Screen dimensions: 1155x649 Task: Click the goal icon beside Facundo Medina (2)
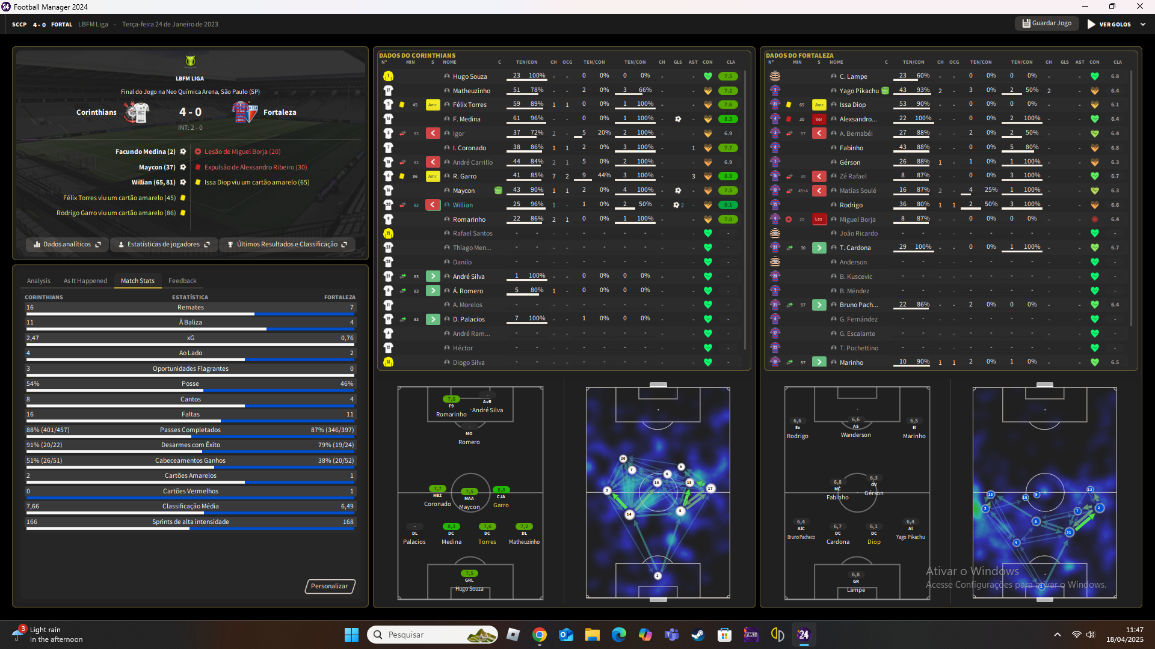point(183,151)
